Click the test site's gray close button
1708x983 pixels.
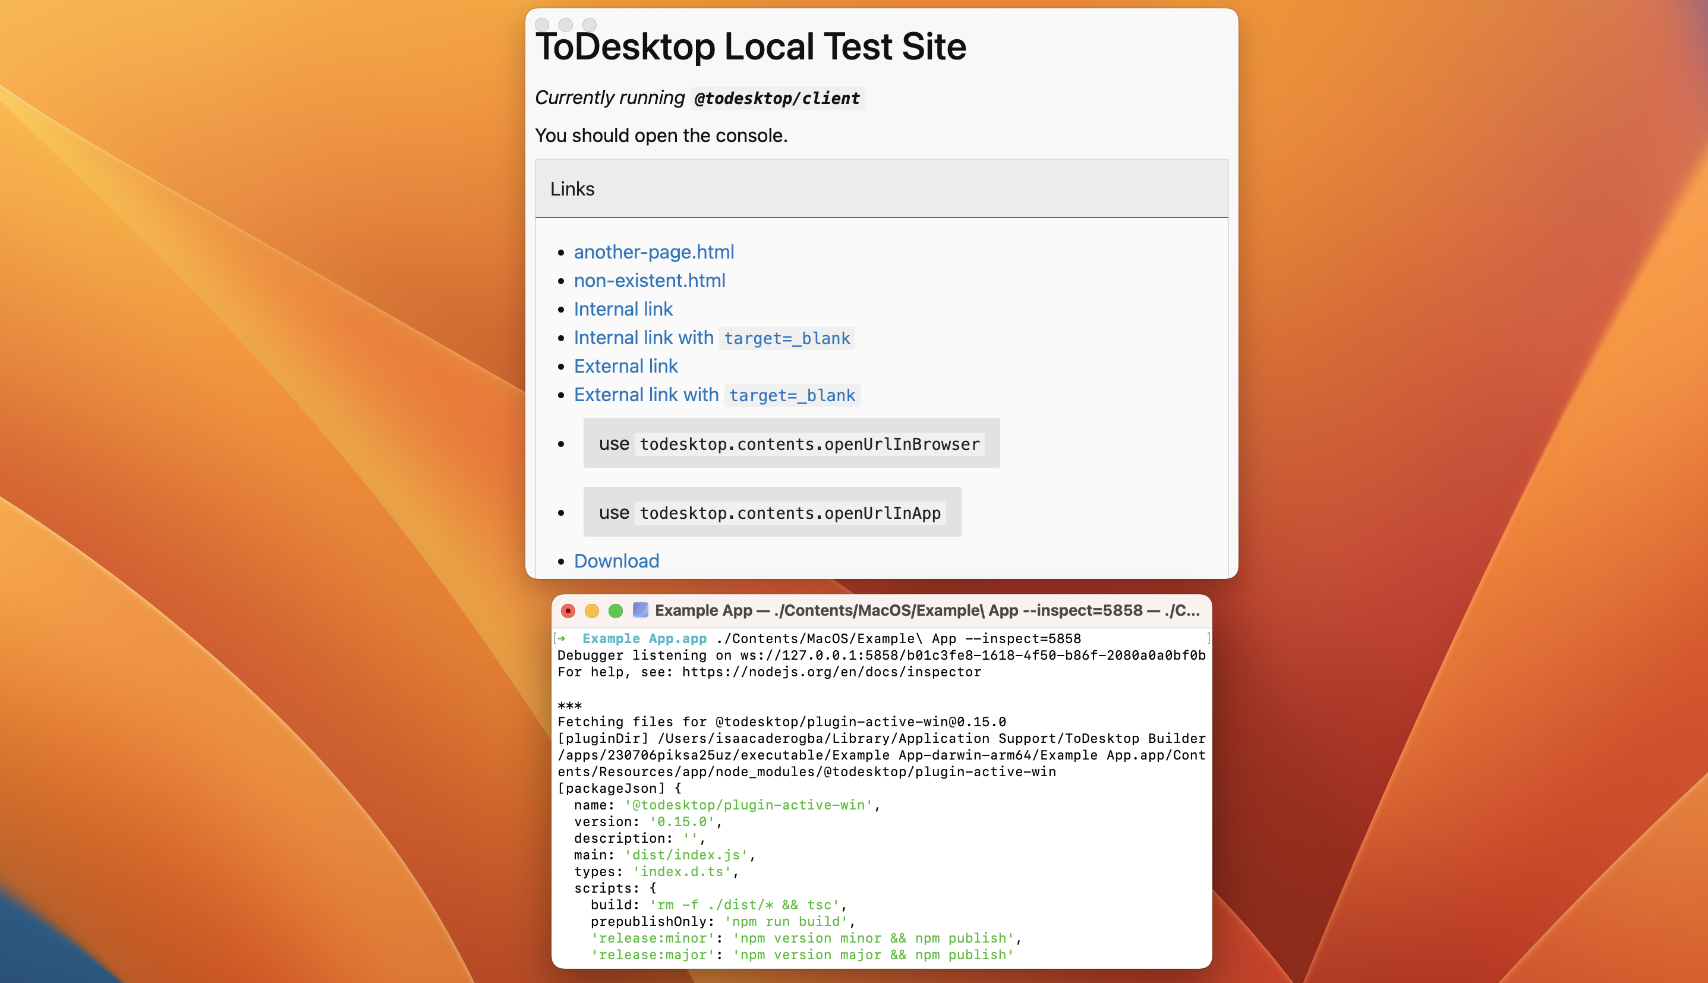tap(541, 25)
